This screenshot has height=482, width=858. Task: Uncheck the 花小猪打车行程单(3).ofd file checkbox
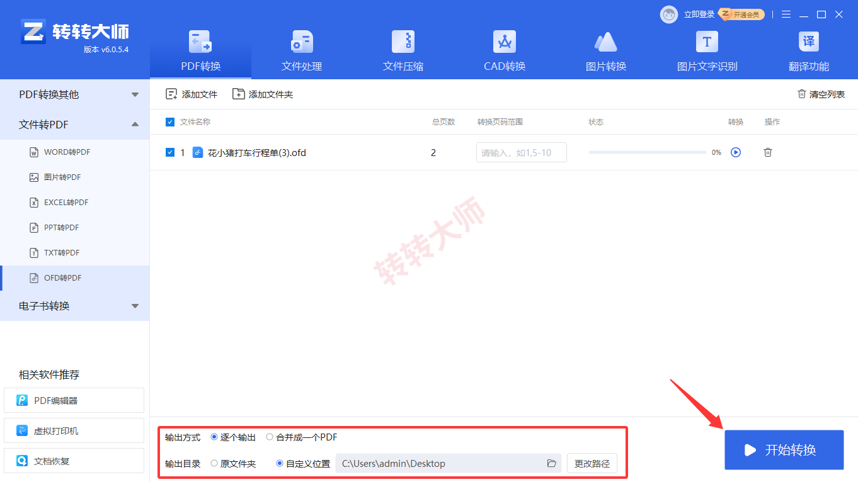(169, 152)
